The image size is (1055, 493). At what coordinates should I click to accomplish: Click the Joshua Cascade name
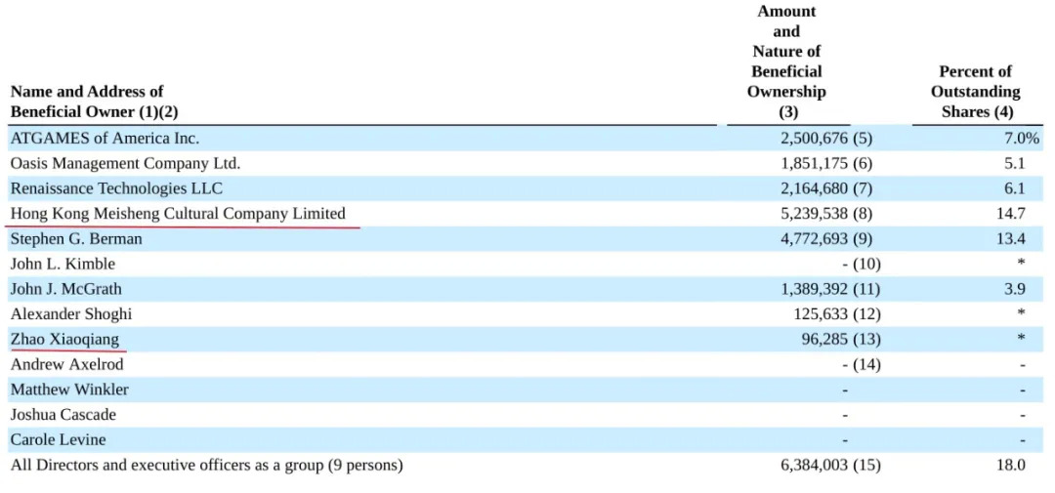(x=63, y=415)
